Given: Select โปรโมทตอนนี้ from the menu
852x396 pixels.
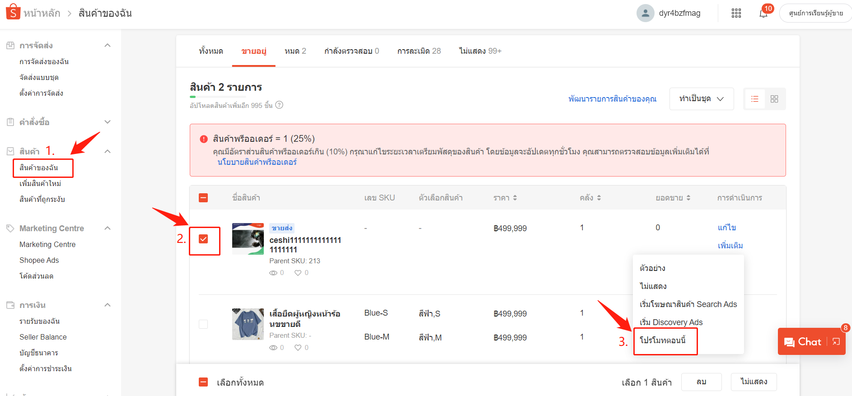Looking at the screenshot, I should click(x=663, y=340).
